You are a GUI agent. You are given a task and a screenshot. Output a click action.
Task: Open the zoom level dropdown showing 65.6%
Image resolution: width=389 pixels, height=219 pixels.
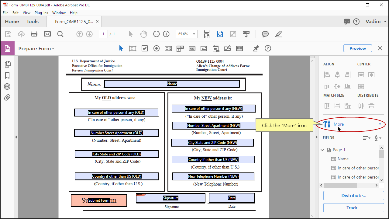pyautogui.click(x=194, y=34)
